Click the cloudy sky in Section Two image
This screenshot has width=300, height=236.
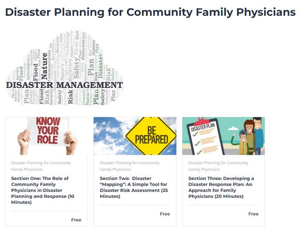click(110, 136)
